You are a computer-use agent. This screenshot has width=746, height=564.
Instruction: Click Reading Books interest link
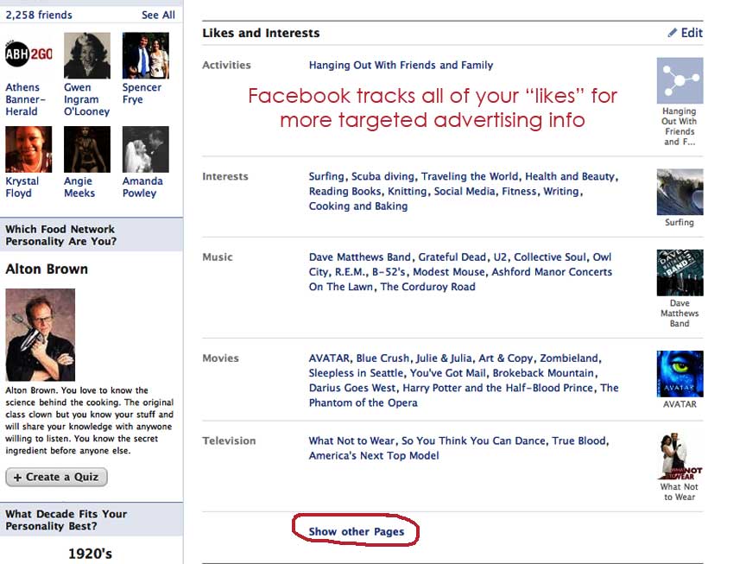click(x=345, y=191)
